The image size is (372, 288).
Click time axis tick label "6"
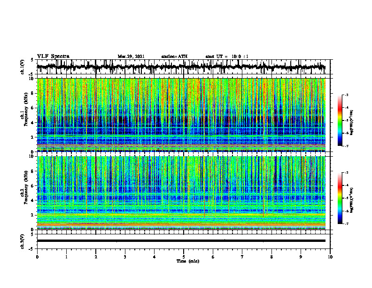pos(213,257)
